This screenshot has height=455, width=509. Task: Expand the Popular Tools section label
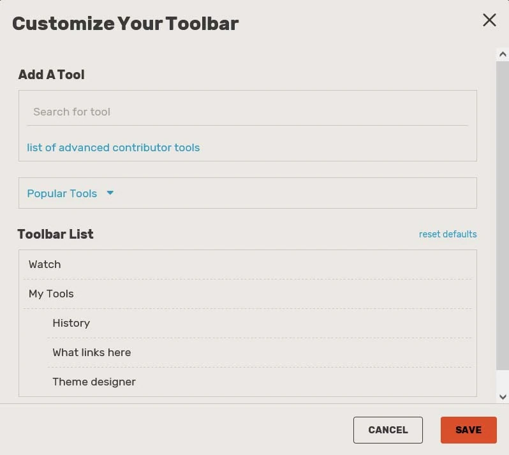(x=62, y=193)
